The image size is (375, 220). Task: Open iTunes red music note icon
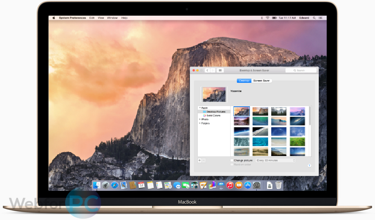tap(230, 185)
